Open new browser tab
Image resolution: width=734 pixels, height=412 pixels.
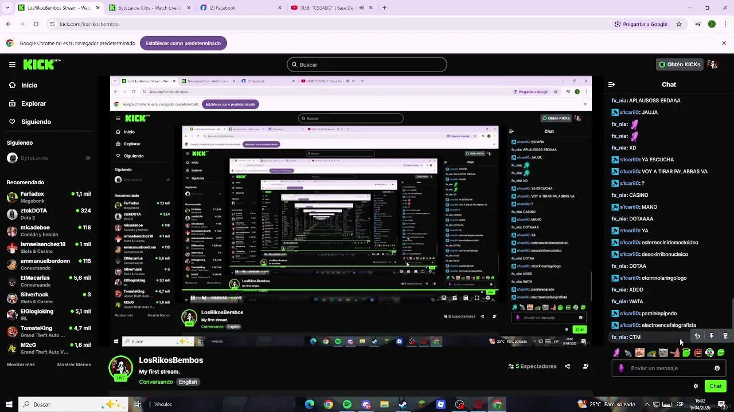pyautogui.click(x=384, y=8)
